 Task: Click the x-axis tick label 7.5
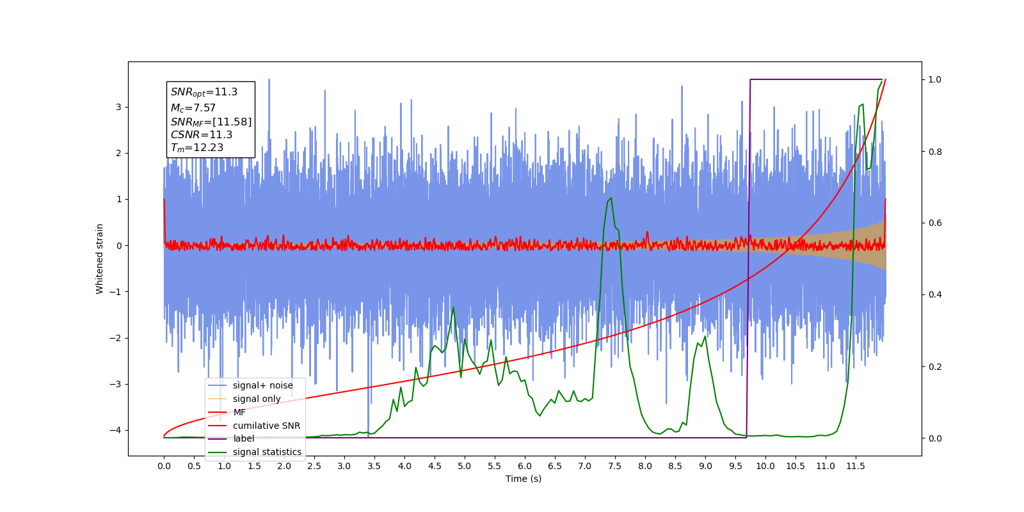[x=615, y=466]
